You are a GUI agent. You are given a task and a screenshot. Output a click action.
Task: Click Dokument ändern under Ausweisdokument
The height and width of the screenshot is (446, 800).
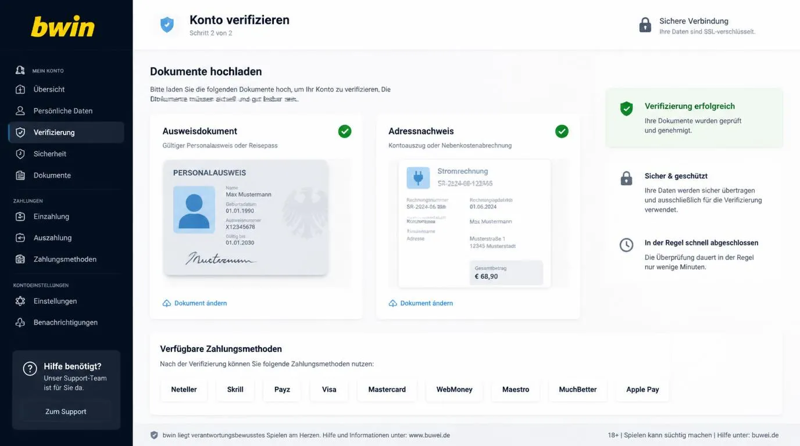click(x=195, y=303)
